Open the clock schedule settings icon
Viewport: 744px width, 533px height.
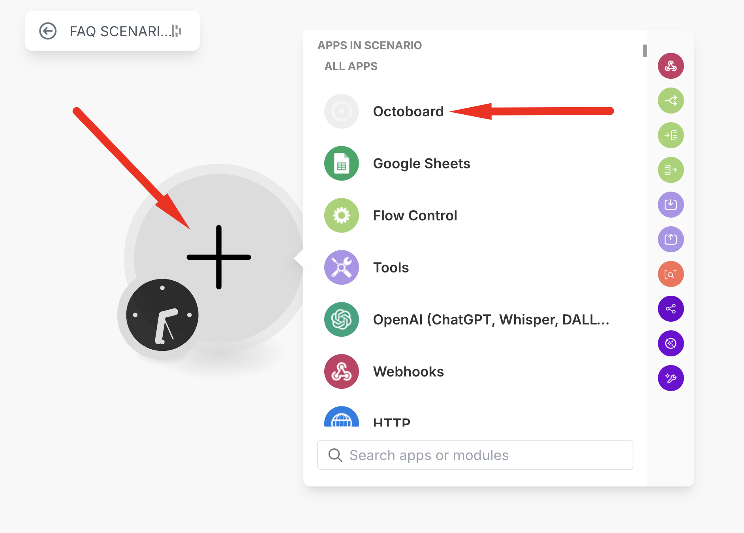click(162, 315)
